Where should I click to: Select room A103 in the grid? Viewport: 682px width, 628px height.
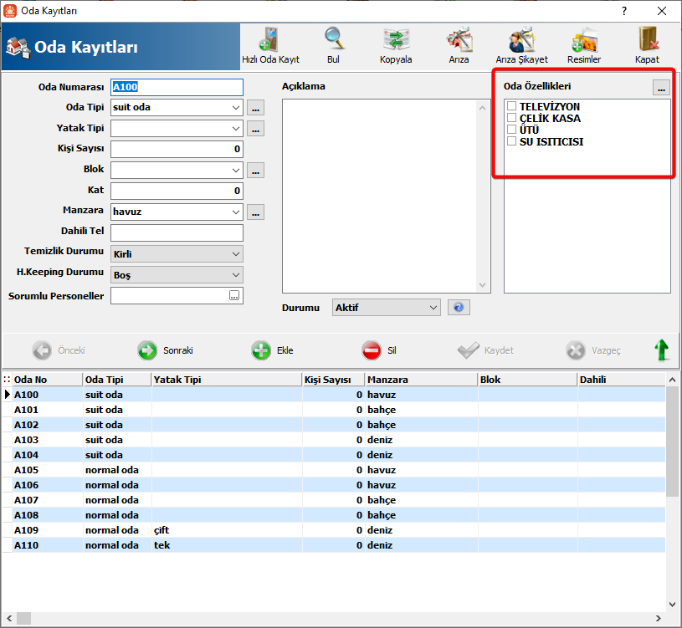tap(334, 440)
